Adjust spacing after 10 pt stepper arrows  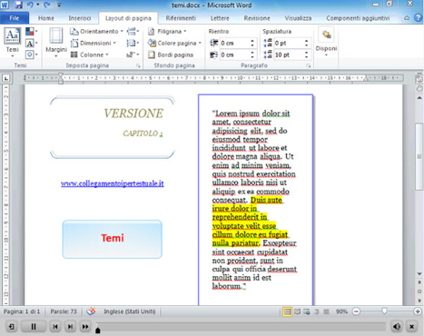point(307,54)
